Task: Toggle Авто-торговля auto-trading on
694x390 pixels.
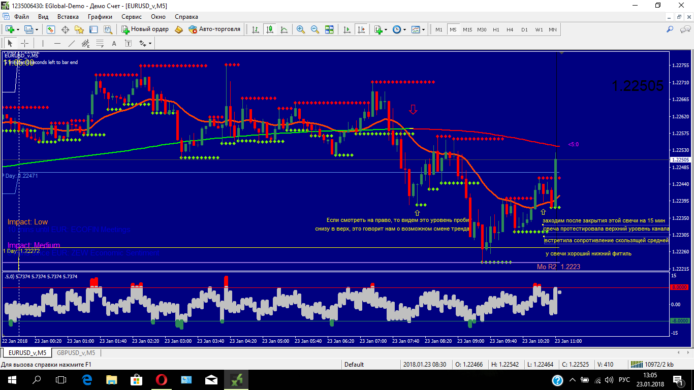Action: (x=214, y=29)
